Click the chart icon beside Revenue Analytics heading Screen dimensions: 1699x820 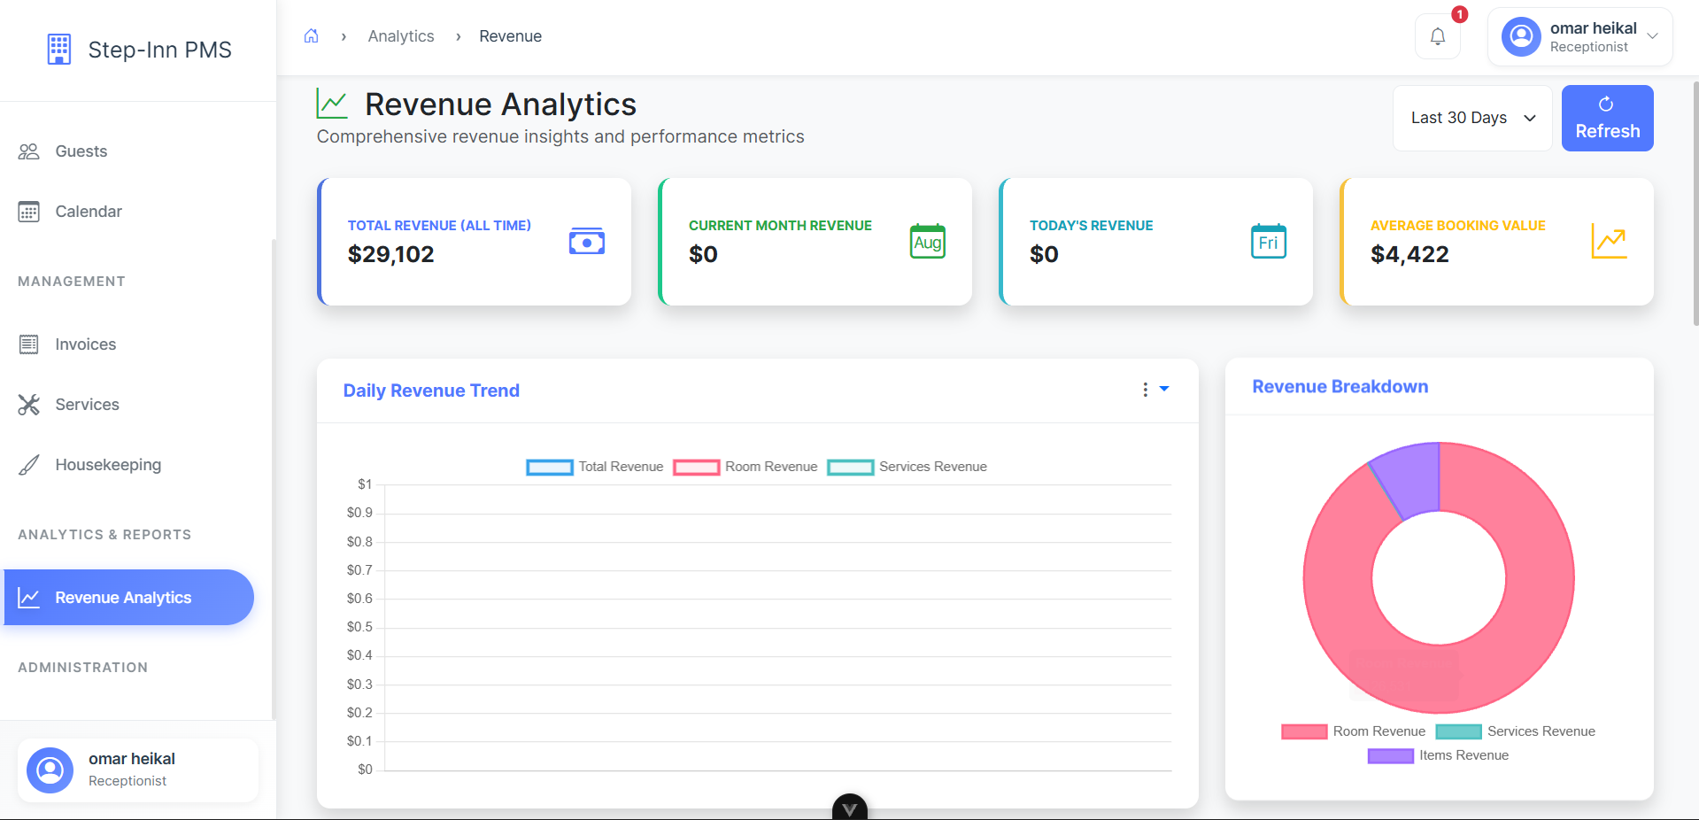[332, 104]
